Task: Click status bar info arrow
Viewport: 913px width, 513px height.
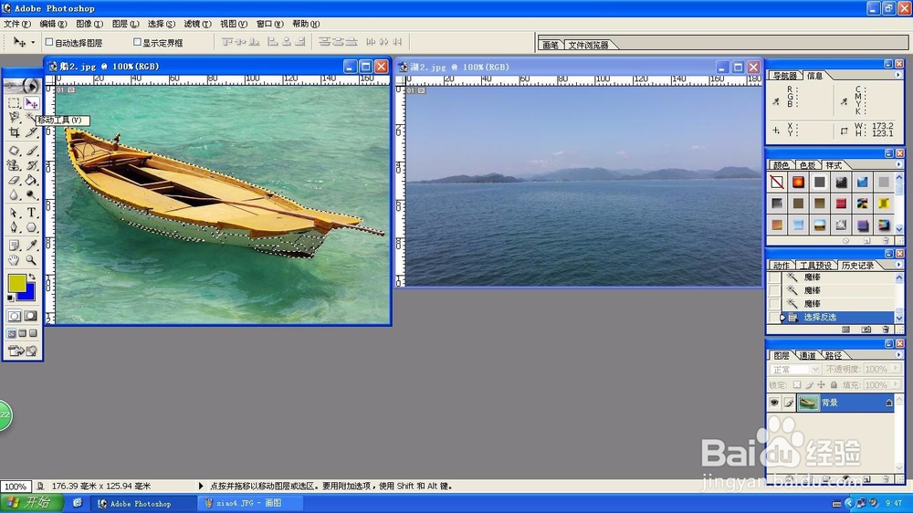Action: pyautogui.click(x=201, y=486)
